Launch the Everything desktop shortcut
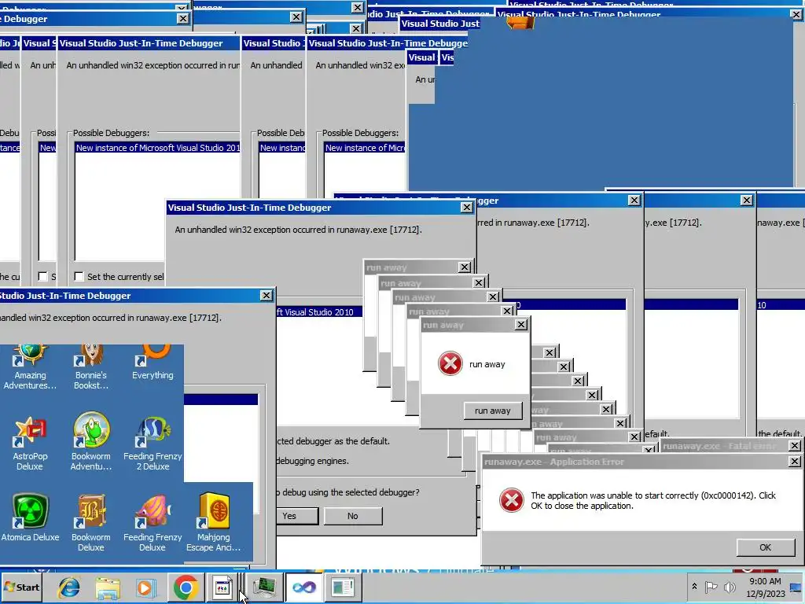 pos(153,363)
